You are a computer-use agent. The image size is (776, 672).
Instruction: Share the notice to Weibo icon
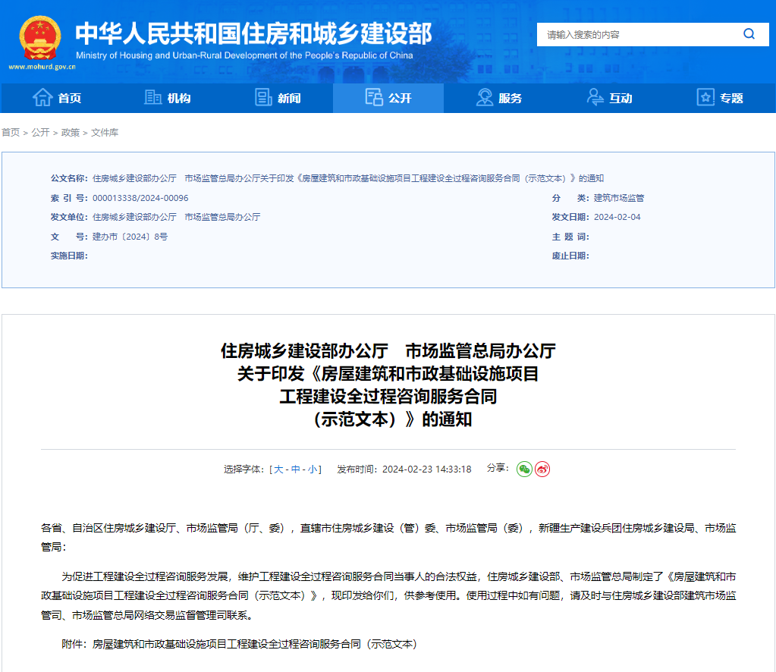click(x=542, y=469)
